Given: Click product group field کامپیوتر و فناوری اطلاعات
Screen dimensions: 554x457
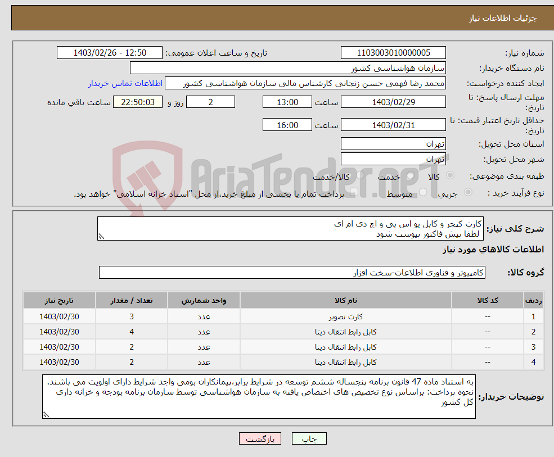Looking at the screenshot, I should 292,273.
